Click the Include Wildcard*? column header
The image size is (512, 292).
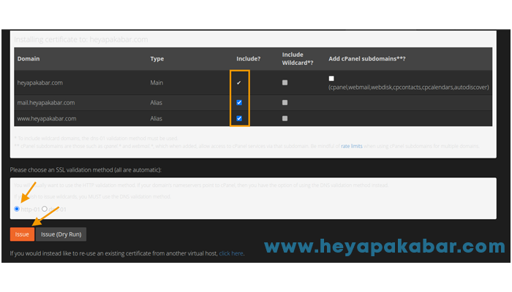tap(298, 58)
